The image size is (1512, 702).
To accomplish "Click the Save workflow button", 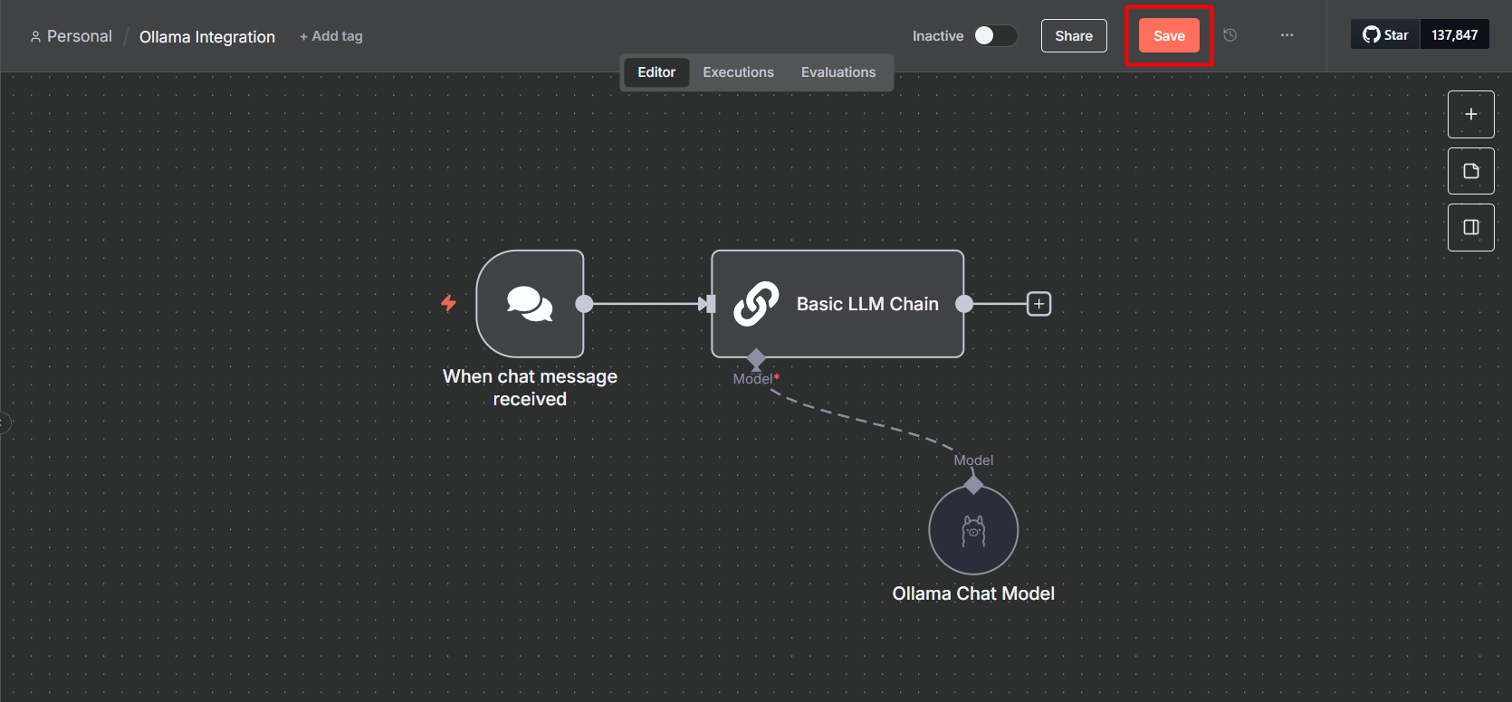I will point(1169,36).
